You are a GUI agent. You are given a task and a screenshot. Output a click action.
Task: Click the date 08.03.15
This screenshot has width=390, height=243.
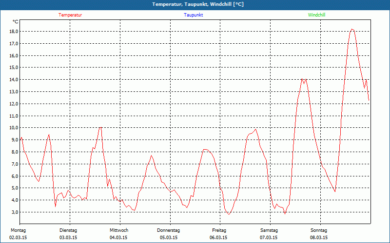(x=319, y=238)
